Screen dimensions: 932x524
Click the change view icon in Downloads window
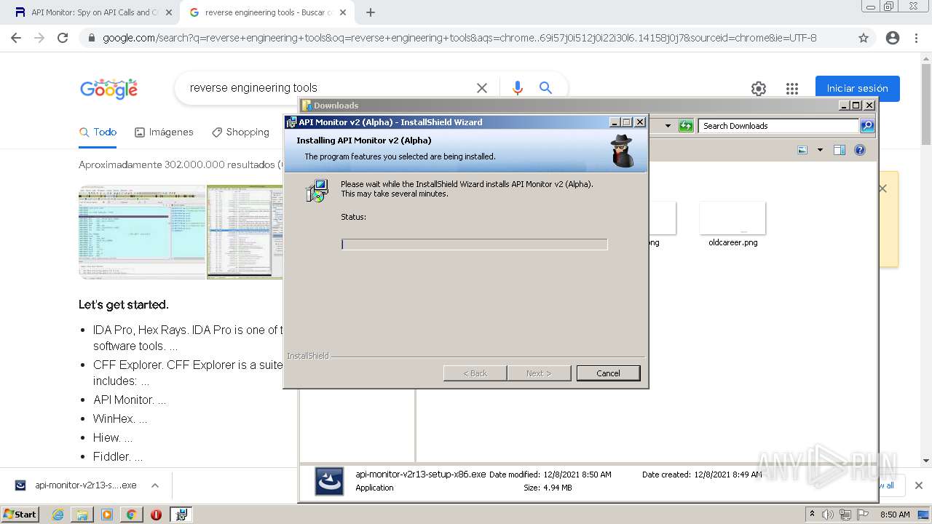point(802,150)
